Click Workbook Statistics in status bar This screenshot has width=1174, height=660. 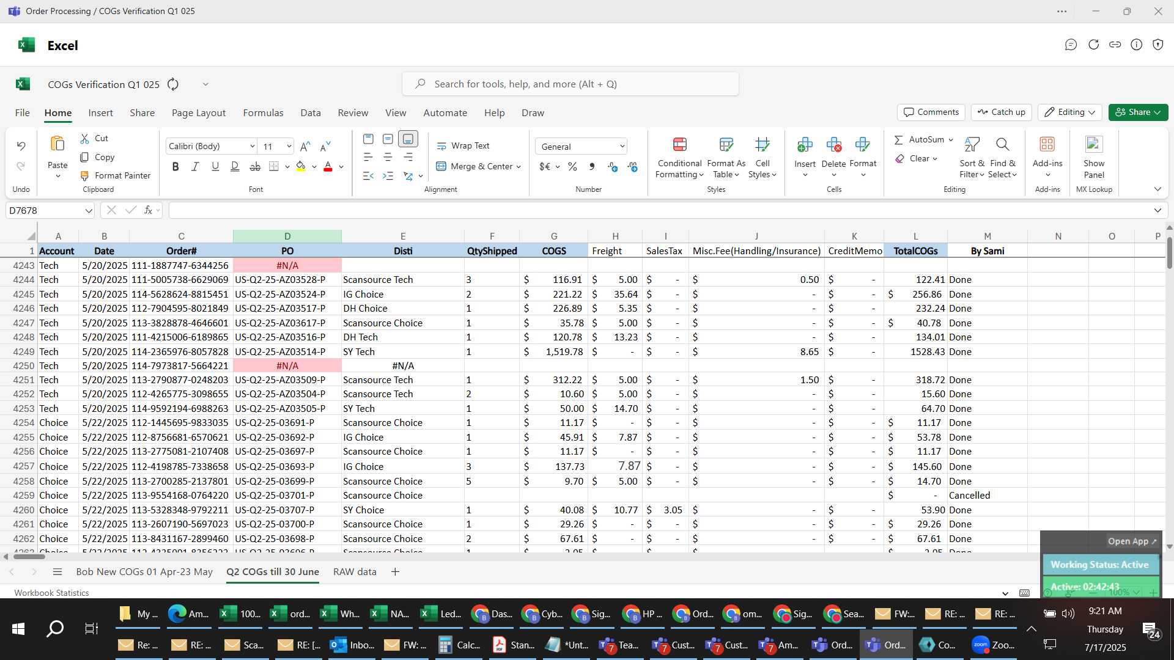pyautogui.click(x=51, y=593)
